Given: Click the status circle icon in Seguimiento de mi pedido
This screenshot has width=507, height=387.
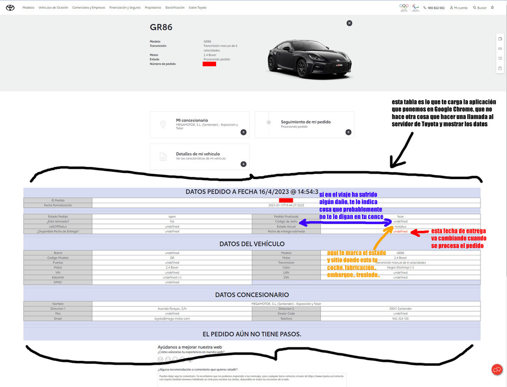Looking at the screenshot, I should 268,122.
